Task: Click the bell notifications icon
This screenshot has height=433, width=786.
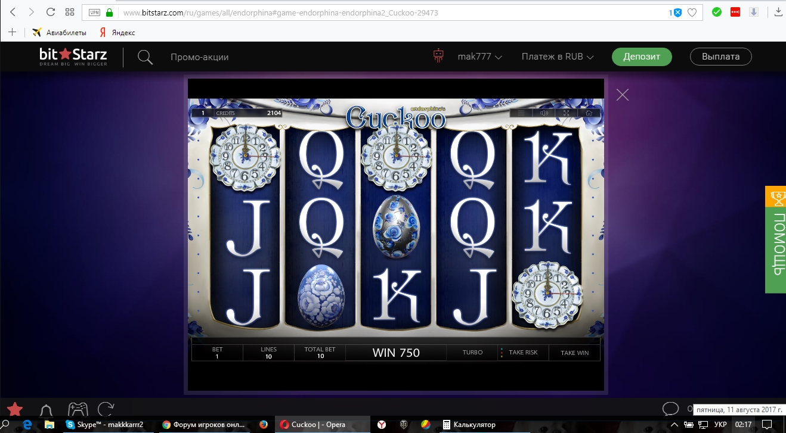Action: tap(46, 410)
